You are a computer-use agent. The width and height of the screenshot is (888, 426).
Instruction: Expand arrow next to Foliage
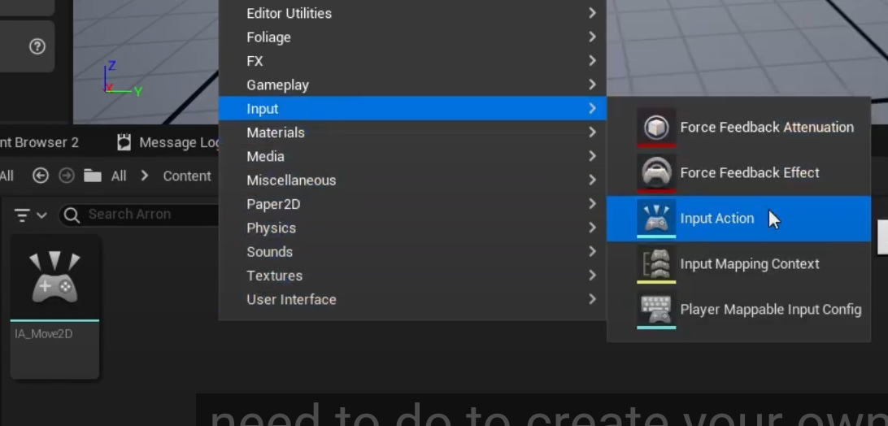[592, 37]
